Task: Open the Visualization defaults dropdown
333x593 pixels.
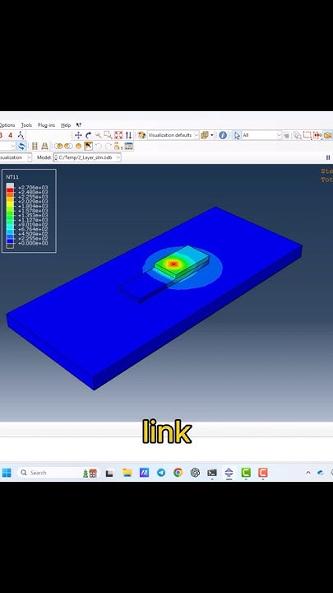Action: 173,135
